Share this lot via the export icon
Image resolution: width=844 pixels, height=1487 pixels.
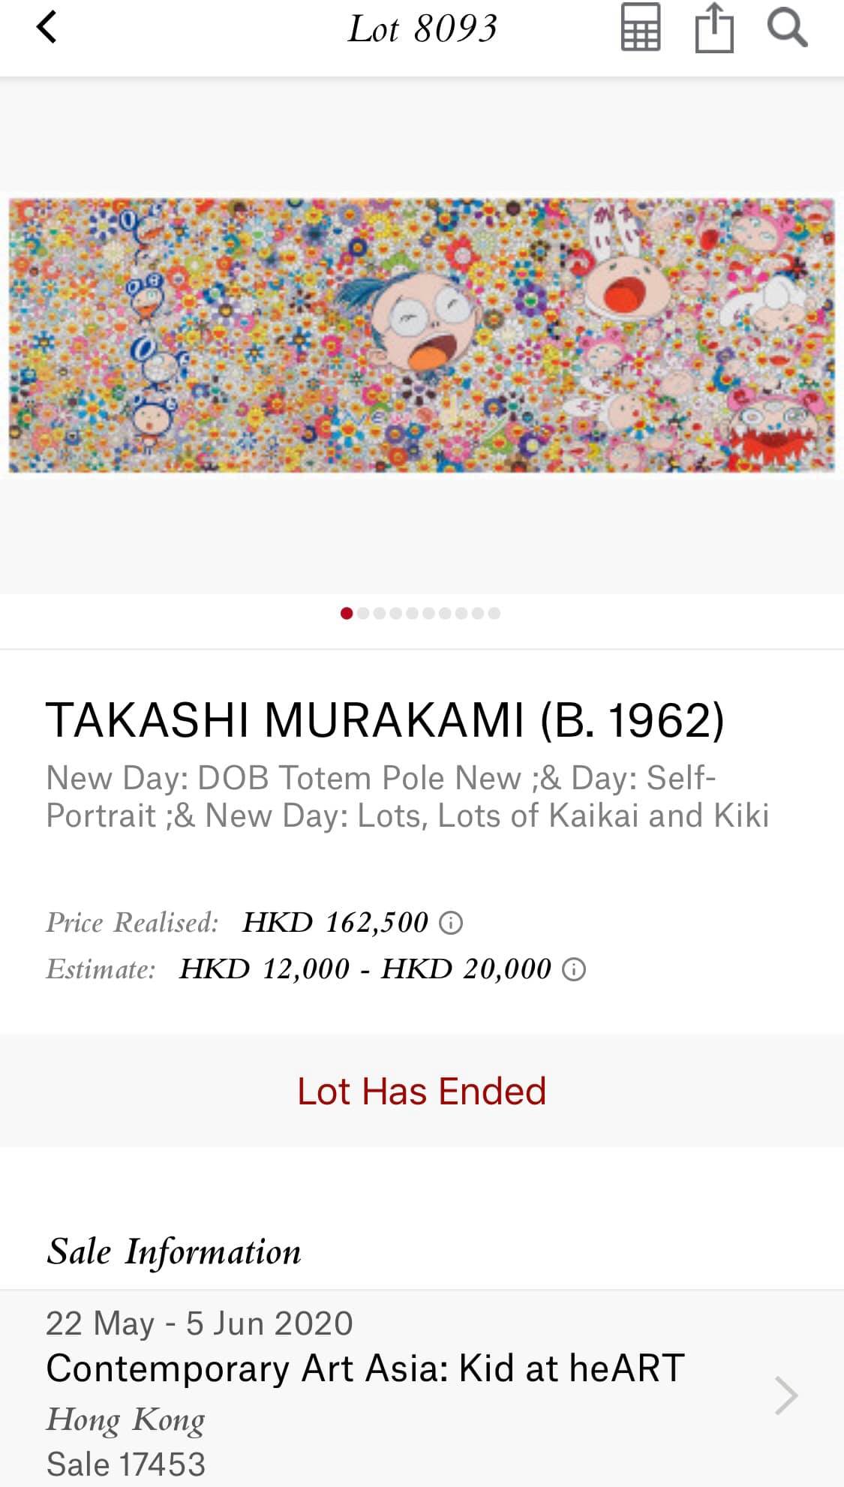(714, 29)
